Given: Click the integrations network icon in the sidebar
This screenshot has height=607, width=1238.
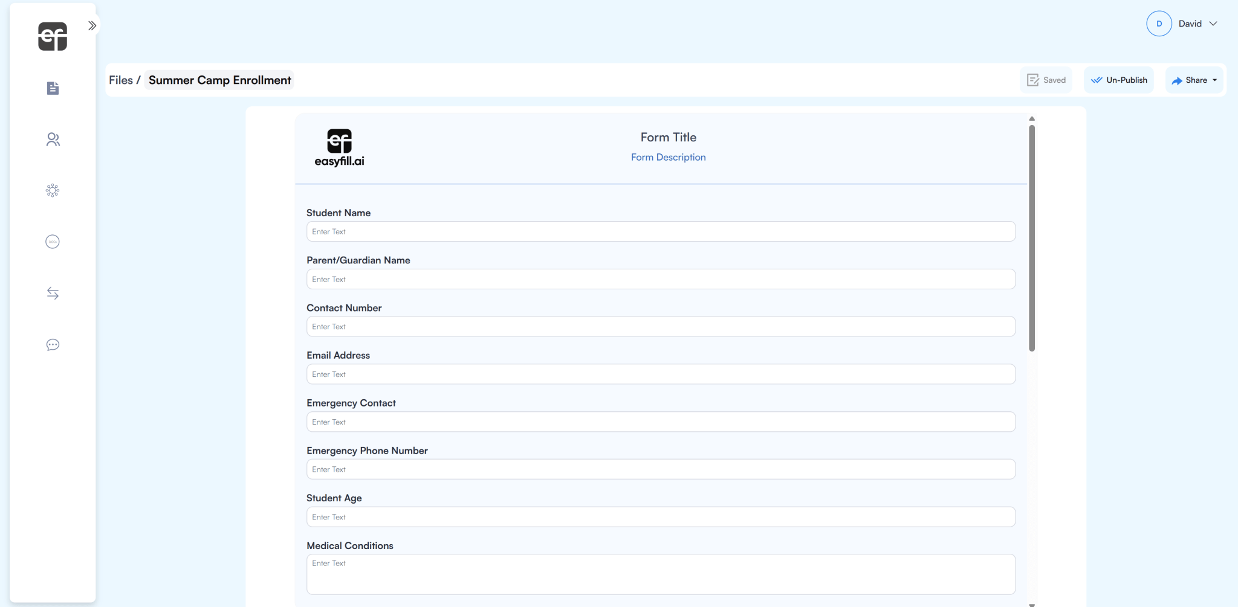Looking at the screenshot, I should tap(53, 191).
